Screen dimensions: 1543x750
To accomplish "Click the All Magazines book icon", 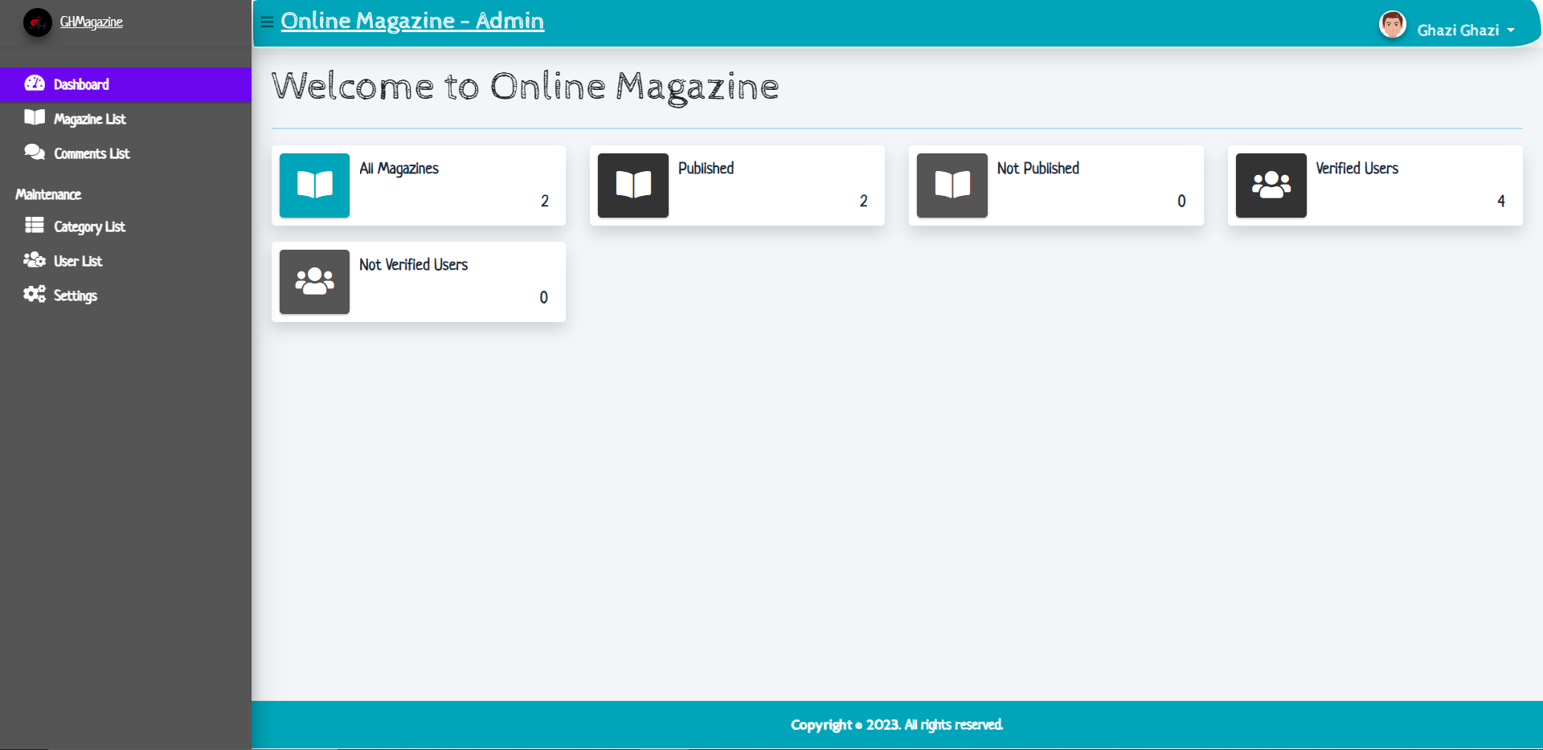I will pos(314,185).
